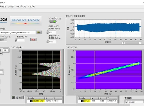Click the Resonance Analyzer logo banner
Screen dimensions: 144x108
click(25, 21)
